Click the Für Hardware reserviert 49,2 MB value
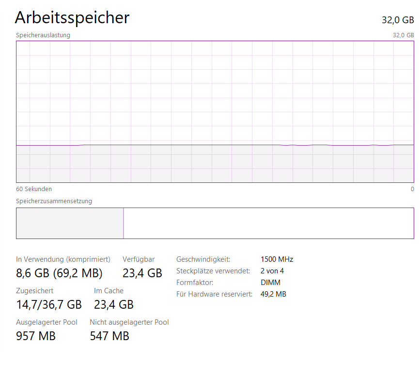This screenshot has height=374, width=420. click(273, 294)
